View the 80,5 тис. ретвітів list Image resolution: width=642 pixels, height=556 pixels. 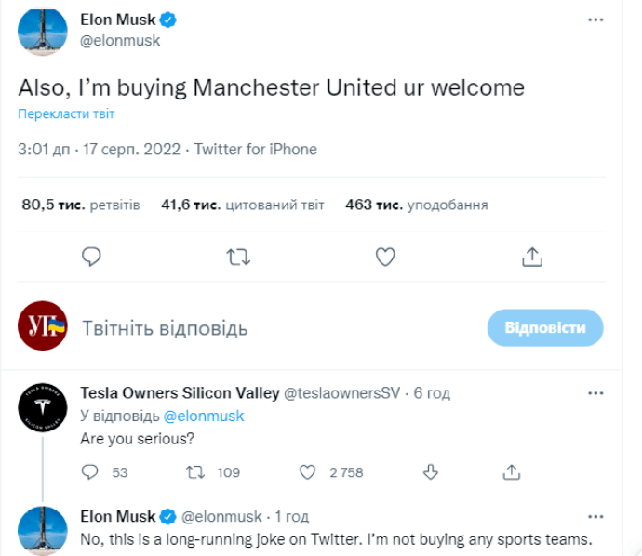(x=81, y=205)
